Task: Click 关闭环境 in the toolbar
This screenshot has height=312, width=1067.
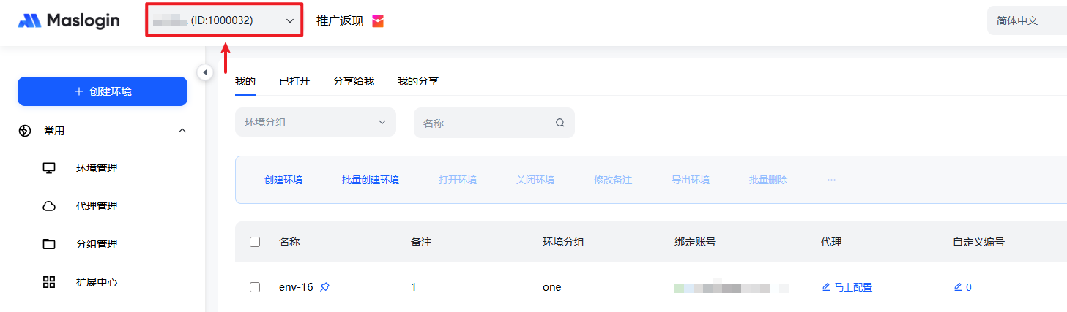Action: 535,180
